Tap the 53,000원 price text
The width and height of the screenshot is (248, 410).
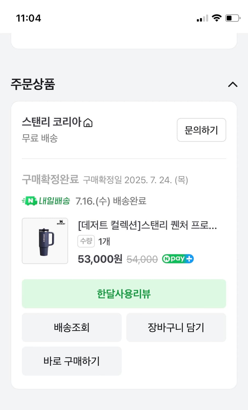coord(100,259)
